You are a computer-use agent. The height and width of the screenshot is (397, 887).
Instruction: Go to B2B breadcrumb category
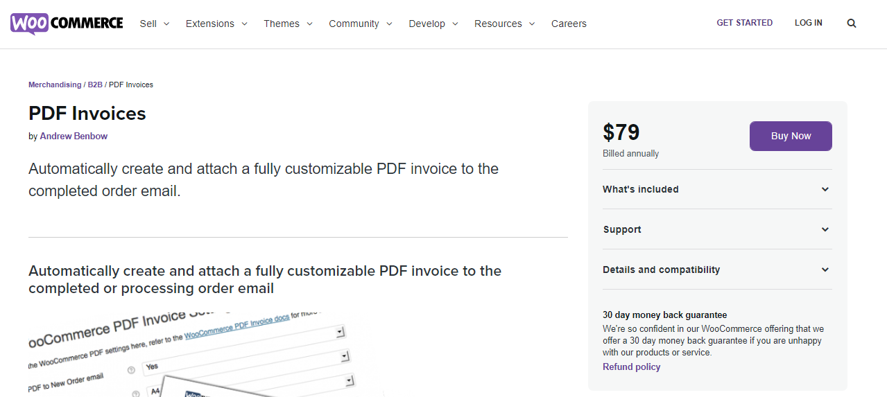95,85
